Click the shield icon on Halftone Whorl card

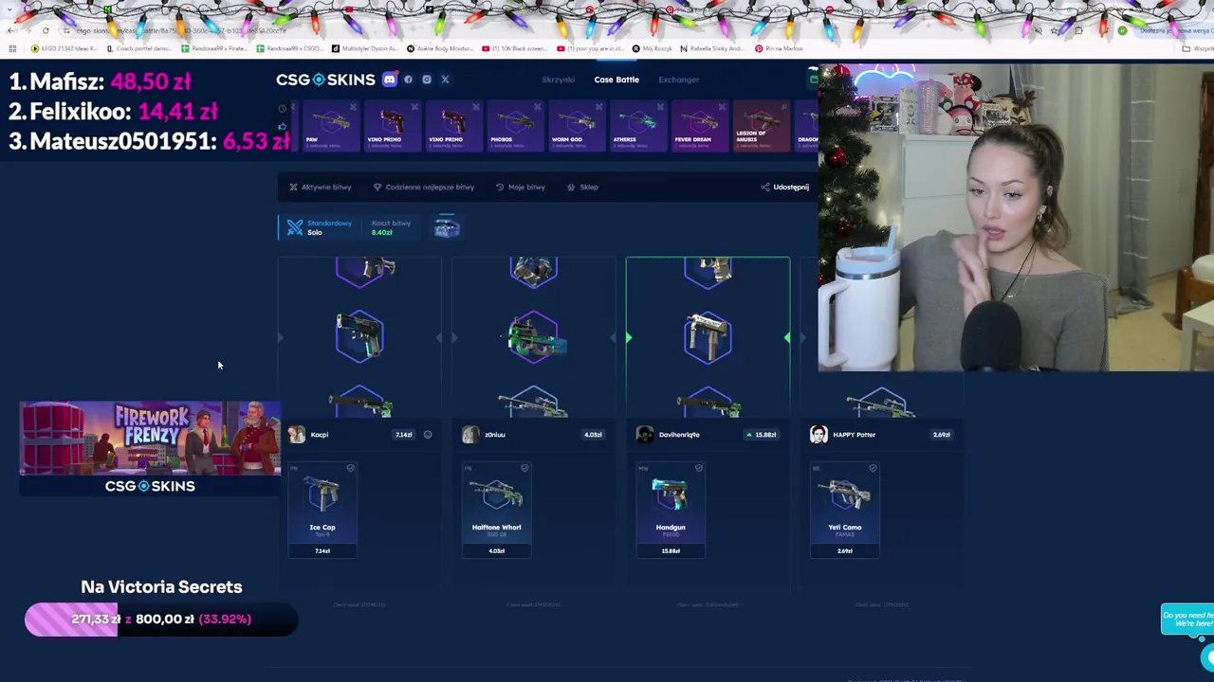[x=524, y=469]
